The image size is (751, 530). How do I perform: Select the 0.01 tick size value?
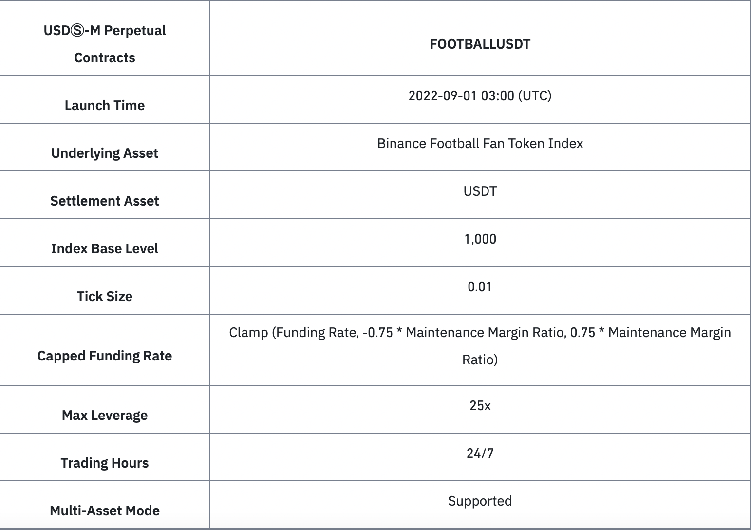coord(480,286)
